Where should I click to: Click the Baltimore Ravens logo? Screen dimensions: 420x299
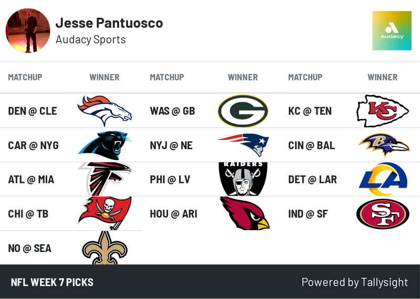pyautogui.click(x=382, y=145)
